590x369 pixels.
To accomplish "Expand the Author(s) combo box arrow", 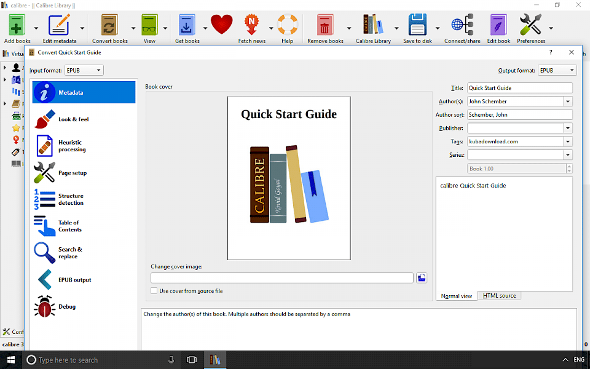I will tap(568, 101).
